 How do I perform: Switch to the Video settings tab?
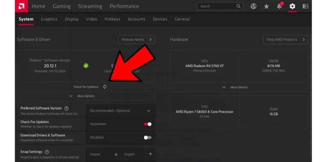coord(92,19)
